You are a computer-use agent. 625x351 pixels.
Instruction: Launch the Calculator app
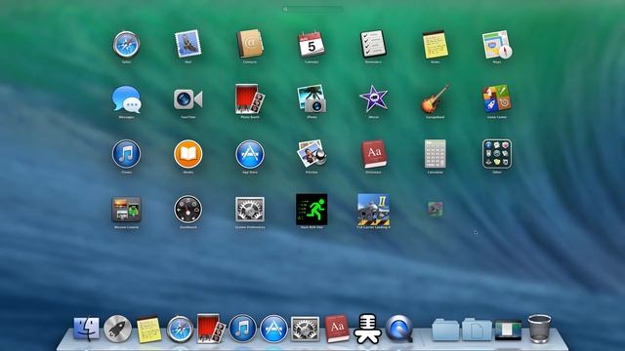(x=435, y=154)
